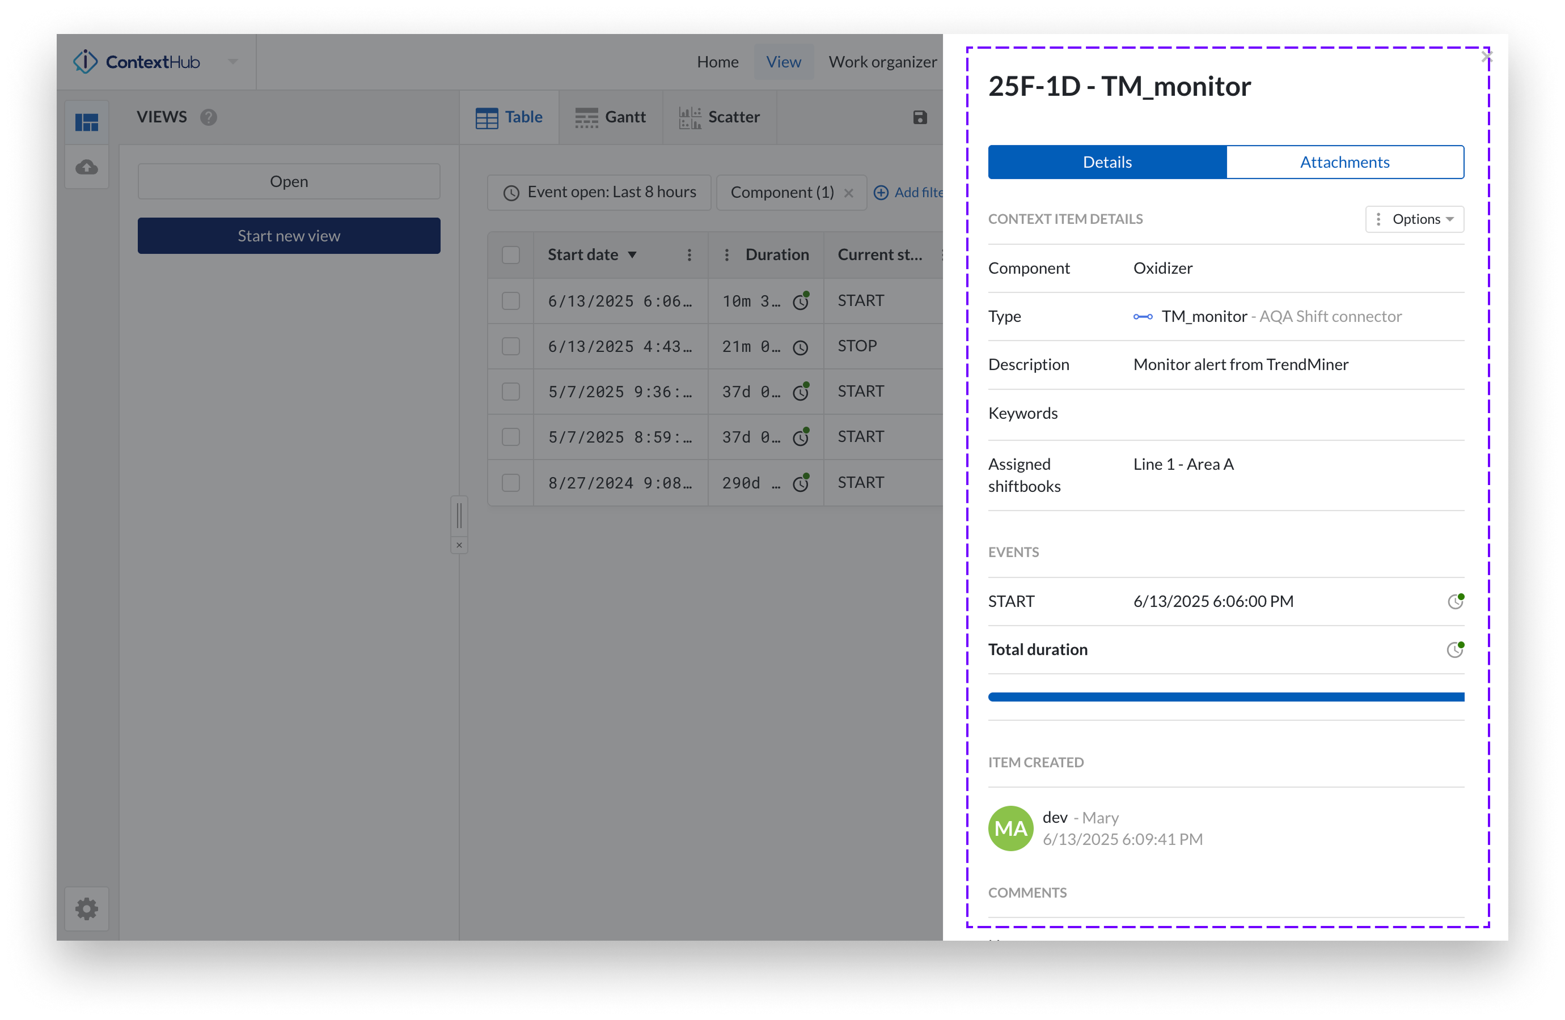Click the VIEWS help question mark icon

[x=209, y=118]
